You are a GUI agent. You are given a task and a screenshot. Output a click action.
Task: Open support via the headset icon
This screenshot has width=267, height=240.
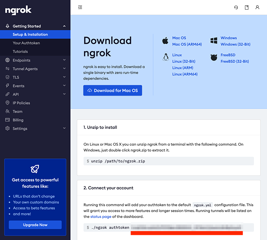tap(236, 7)
